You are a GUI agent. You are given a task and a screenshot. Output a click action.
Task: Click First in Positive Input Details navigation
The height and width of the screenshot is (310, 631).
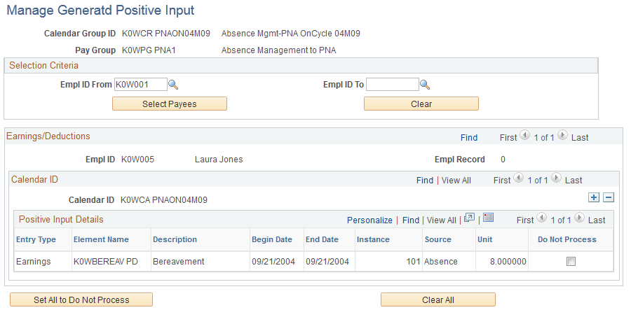point(525,220)
